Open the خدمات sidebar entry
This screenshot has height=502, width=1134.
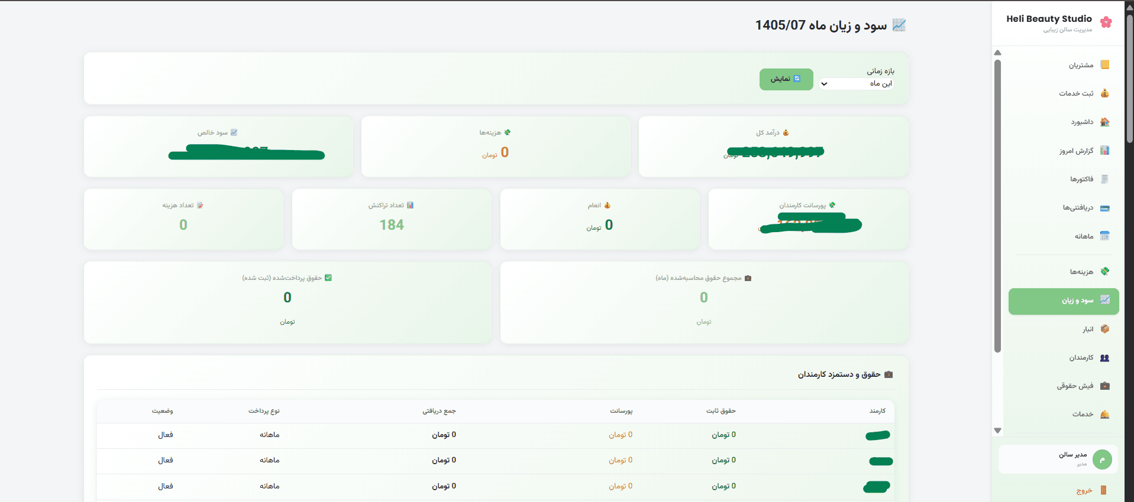pos(1064,415)
